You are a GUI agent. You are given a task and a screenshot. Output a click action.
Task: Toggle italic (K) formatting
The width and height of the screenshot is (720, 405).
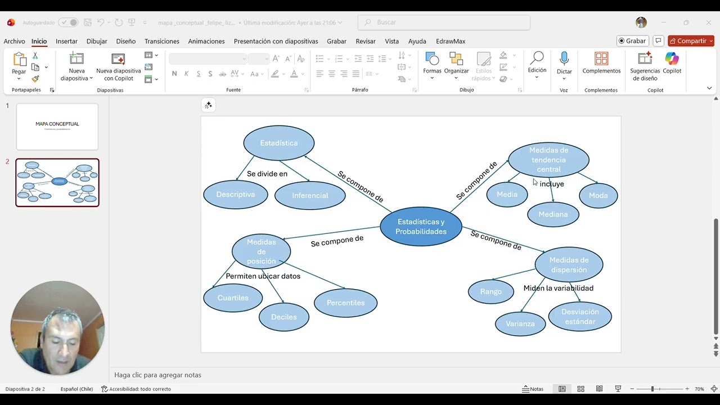(186, 74)
